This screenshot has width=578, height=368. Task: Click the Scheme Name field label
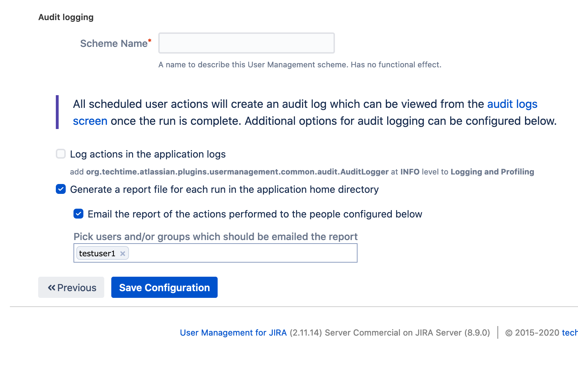(x=113, y=43)
